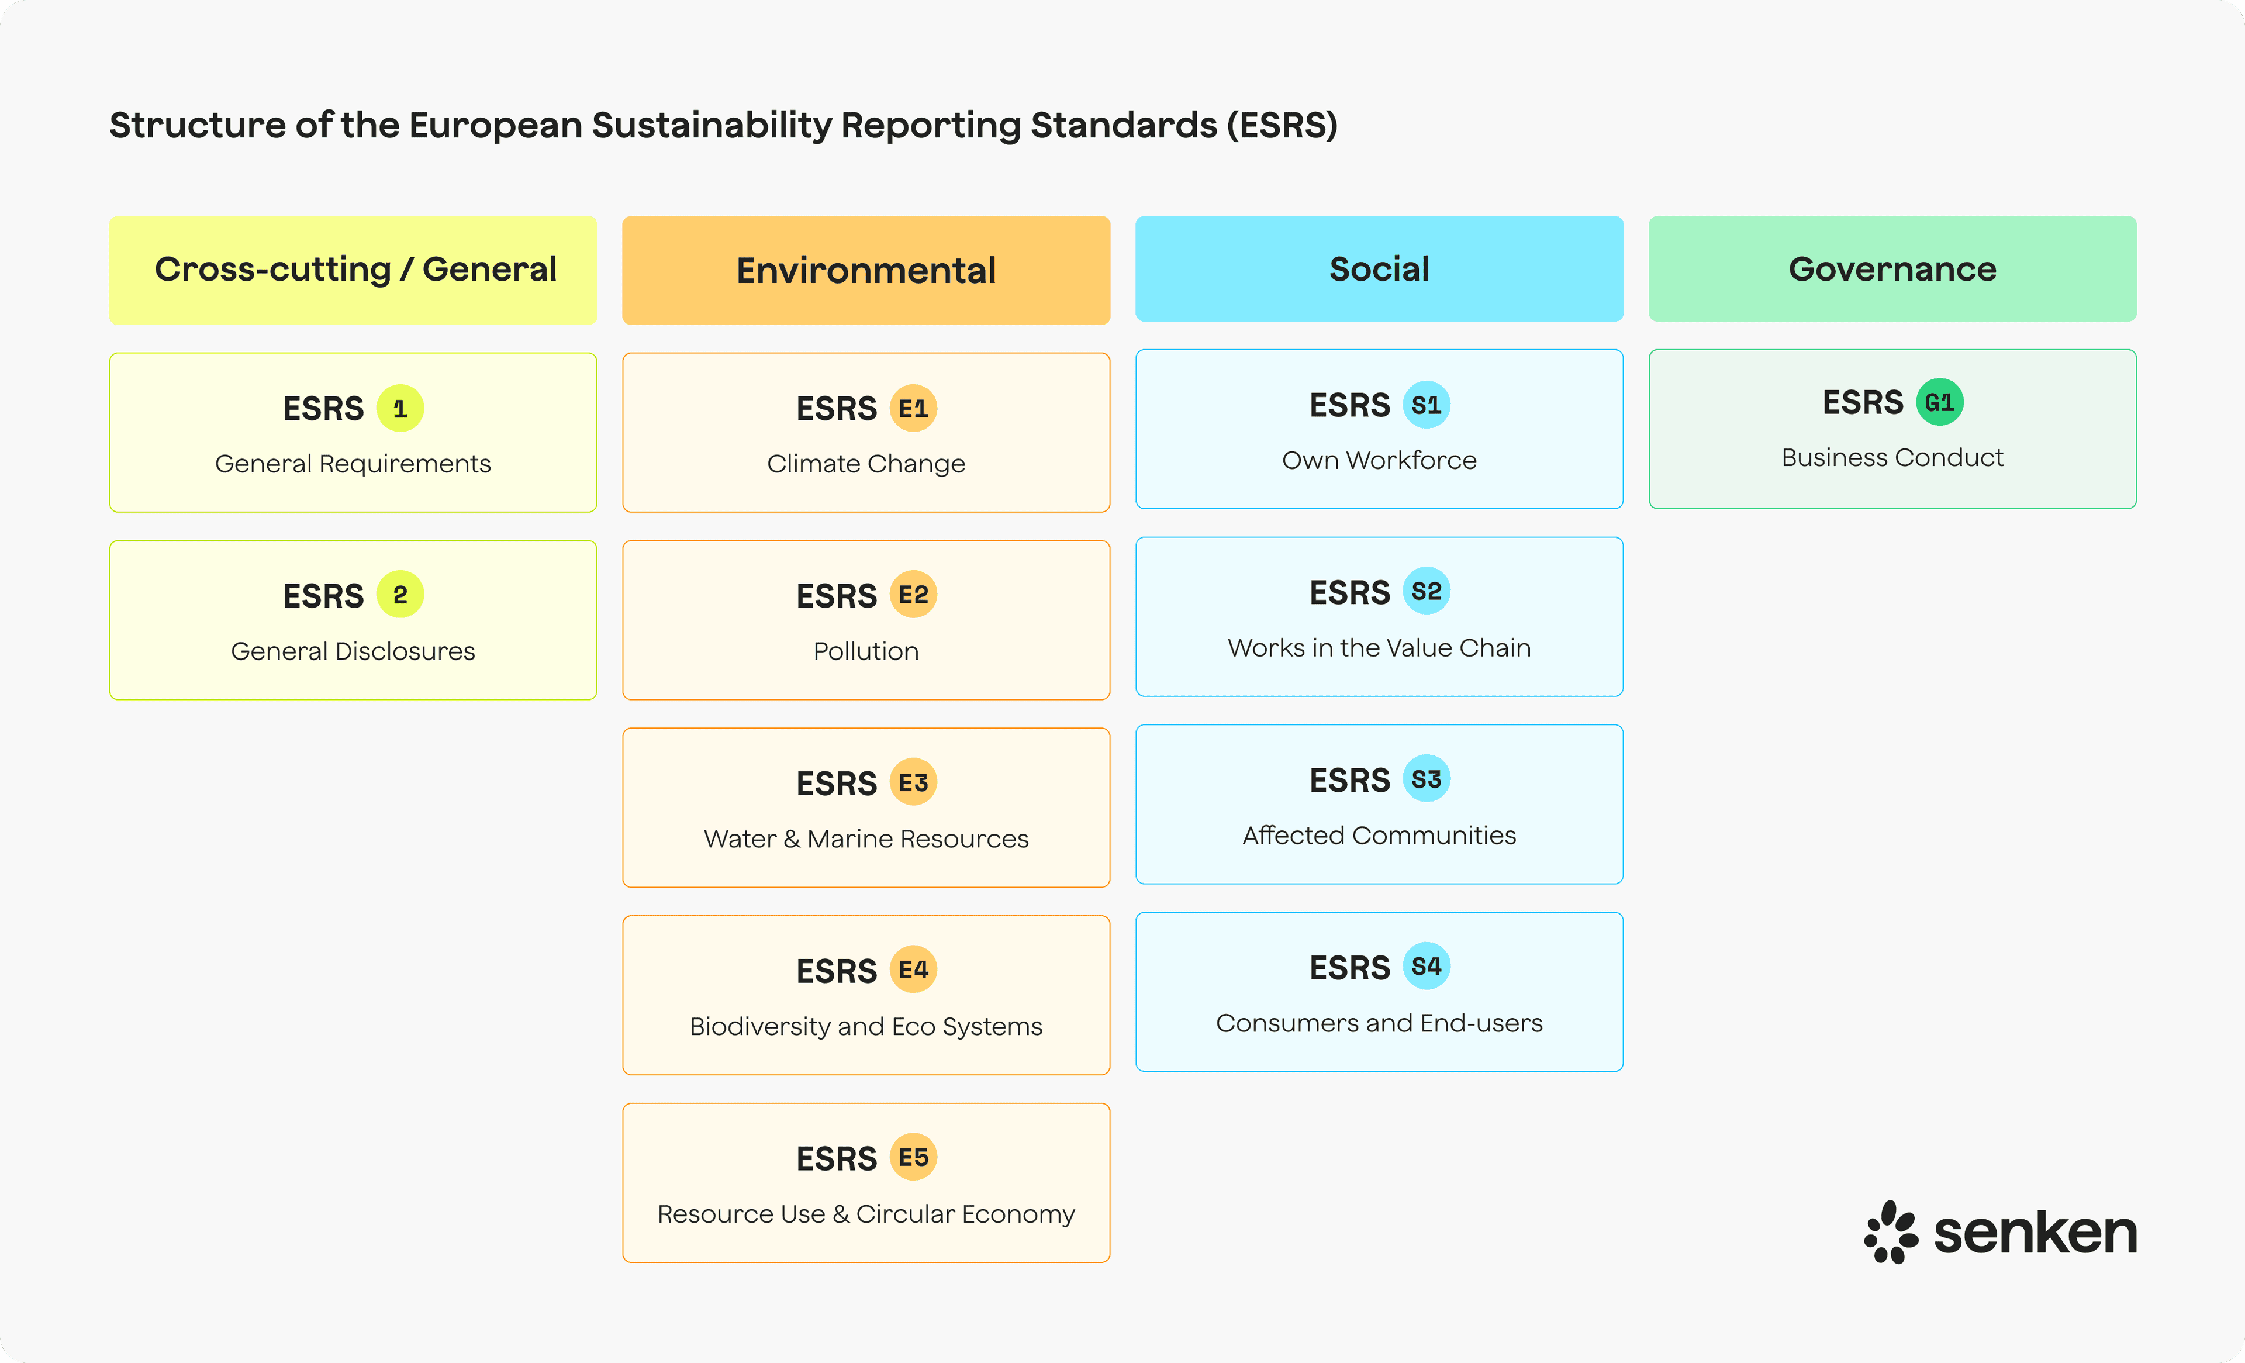Click 'ESRS' text in General Requirements card

coord(323,409)
